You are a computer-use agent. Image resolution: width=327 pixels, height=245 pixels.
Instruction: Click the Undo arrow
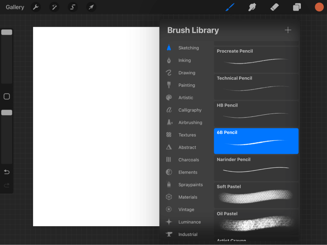(7, 172)
